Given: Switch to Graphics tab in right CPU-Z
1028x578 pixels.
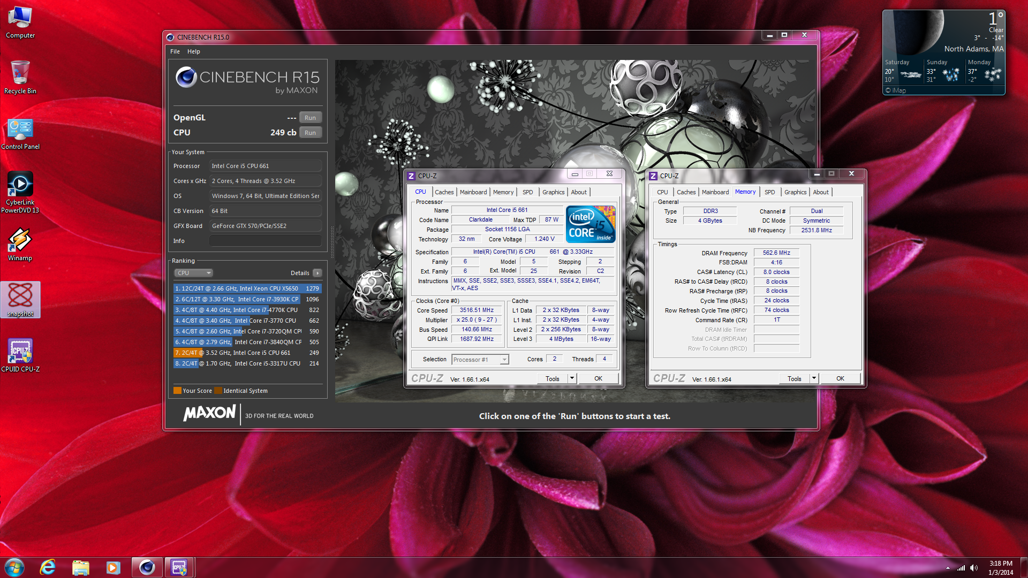Looking at the screenshot, I should coord(795,192).
